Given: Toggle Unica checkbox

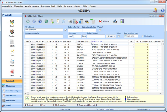Looking at the screenshot, I should (x=118, y=36).
